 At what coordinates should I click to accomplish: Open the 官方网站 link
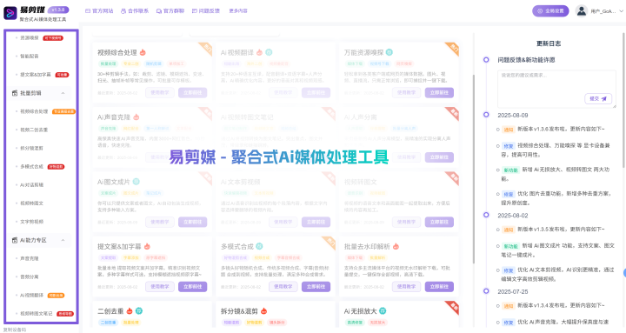99,10
